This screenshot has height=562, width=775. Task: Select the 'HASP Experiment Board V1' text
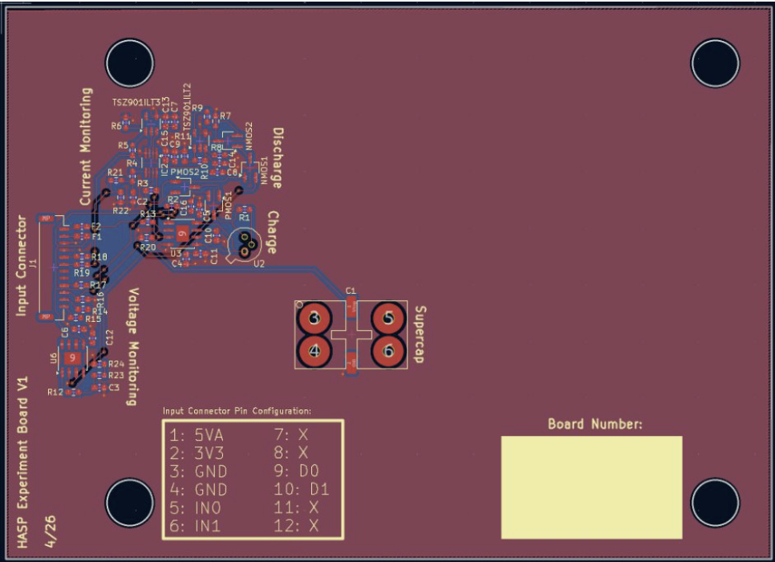point(22,462)
